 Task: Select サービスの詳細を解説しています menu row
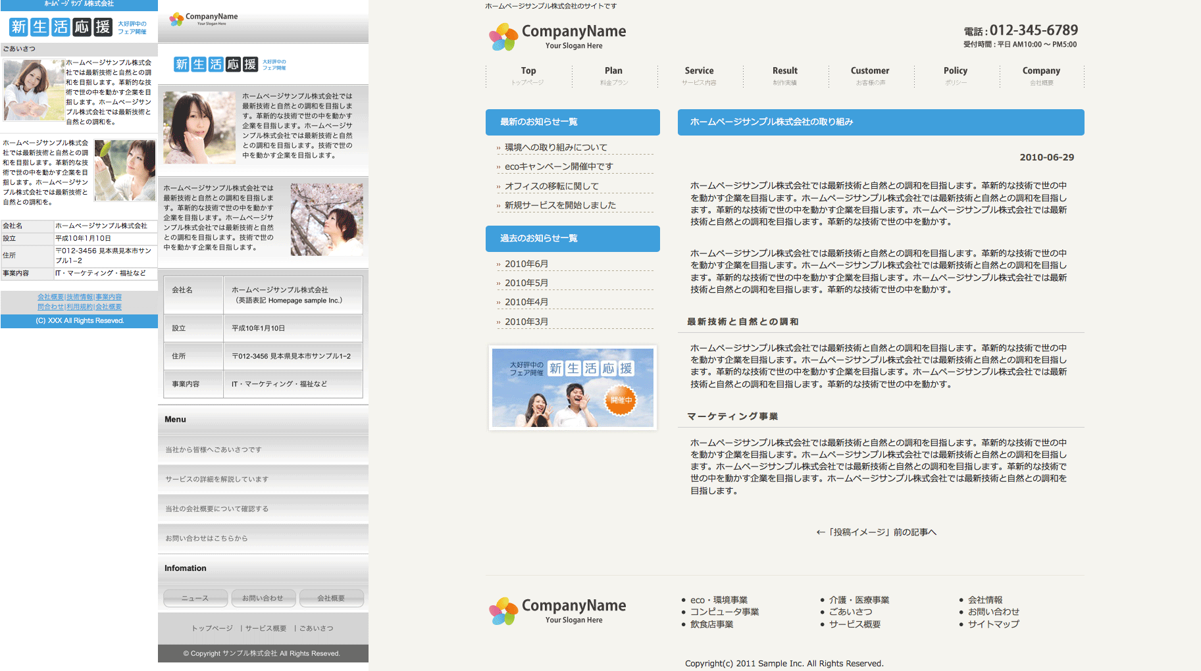217,480
